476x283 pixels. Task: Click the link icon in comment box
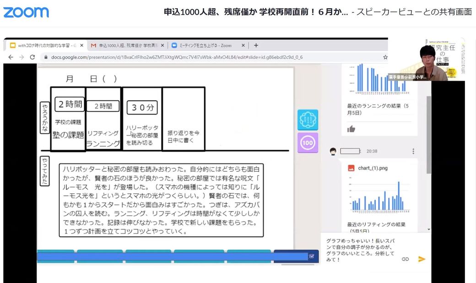pyautogui.click(x=405, y=259)
